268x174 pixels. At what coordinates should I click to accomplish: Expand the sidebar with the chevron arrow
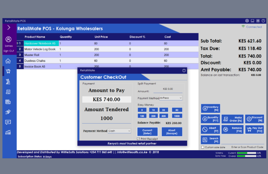[x=9, y=27]
